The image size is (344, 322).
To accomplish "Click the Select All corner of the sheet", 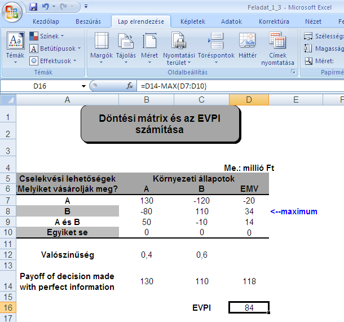I will pyautogui.click(x=8, y=100).
